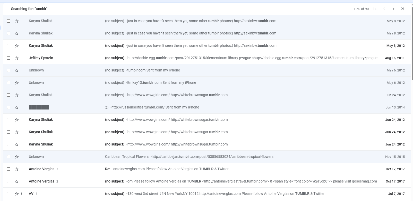Click the '1-50 of 90' result count
413x201 pixels.
pyautogui.click(x=361, y=9)
